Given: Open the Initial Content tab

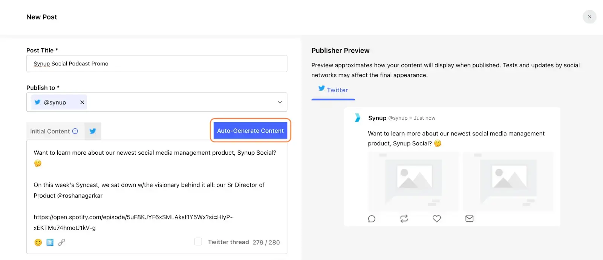Looking at the screenshot, I should pyautogui.click(x=54, y=131).
